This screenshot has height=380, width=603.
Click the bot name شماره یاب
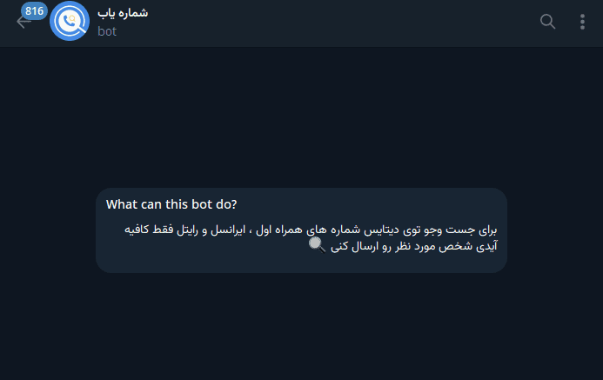pos(124,14)
